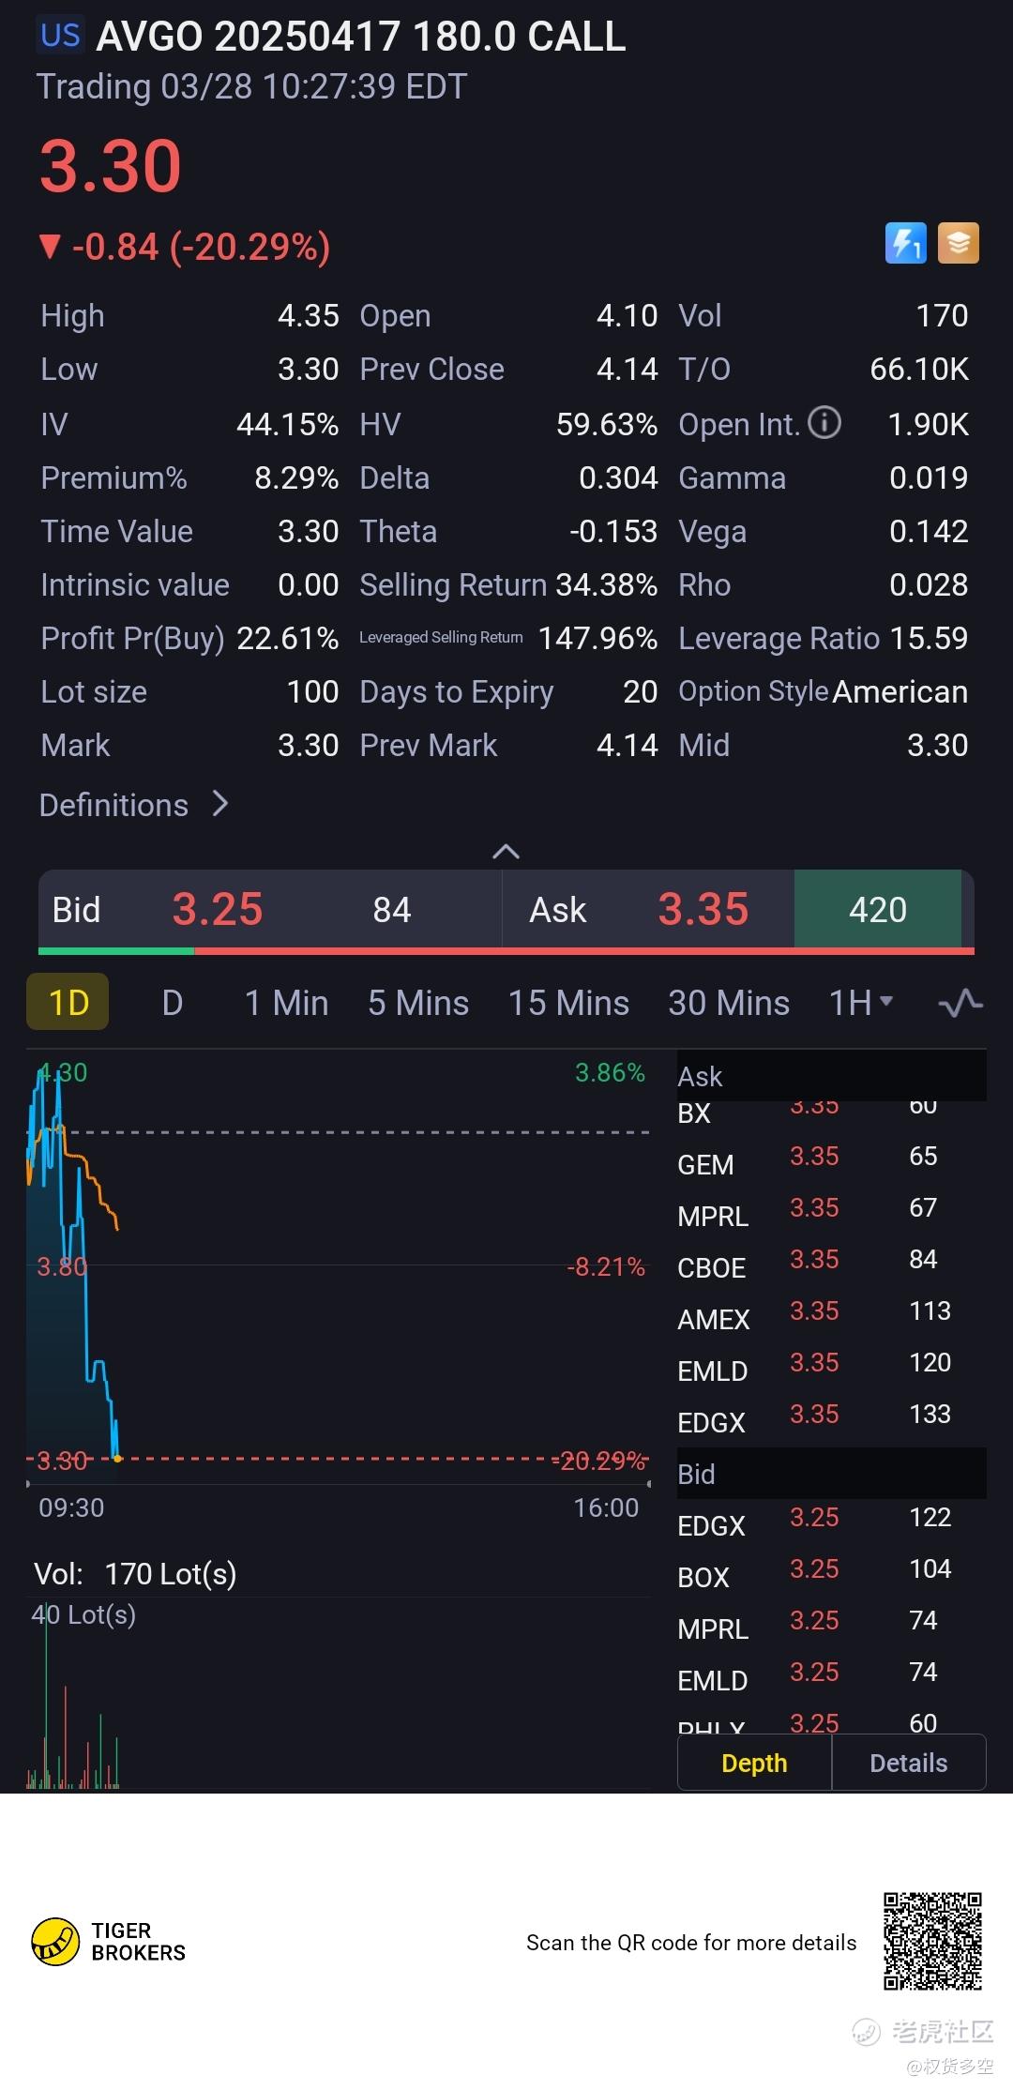Open the chart indicator waveform icon

click(x=960, y=1003)
